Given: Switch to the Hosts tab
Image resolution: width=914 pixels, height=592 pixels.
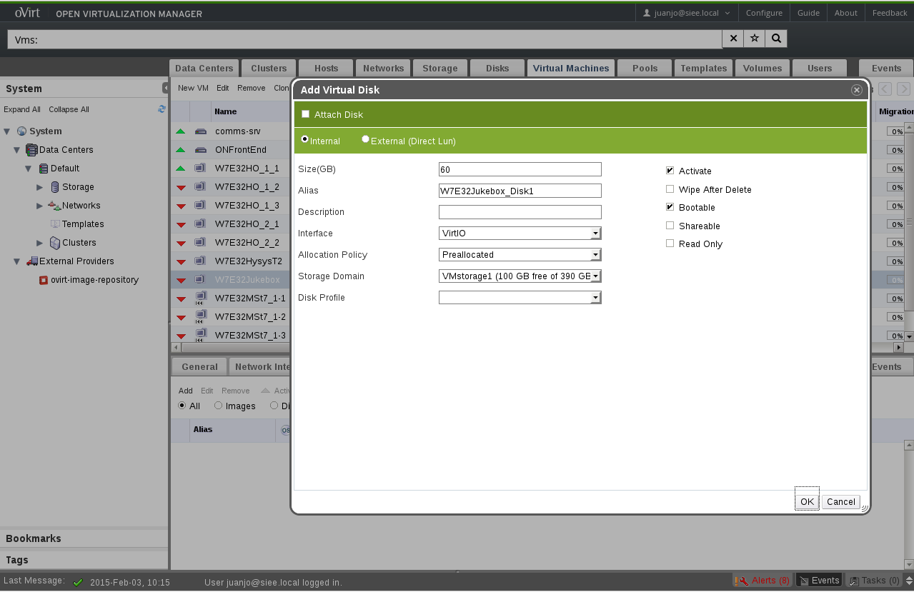Looking at the screenshot, I should tap(326, 68).
